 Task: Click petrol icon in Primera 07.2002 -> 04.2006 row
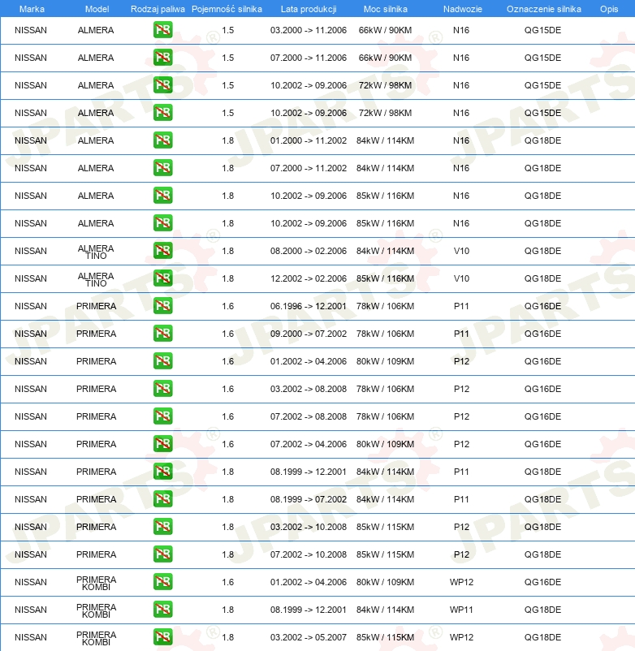(x=162, y=444)
